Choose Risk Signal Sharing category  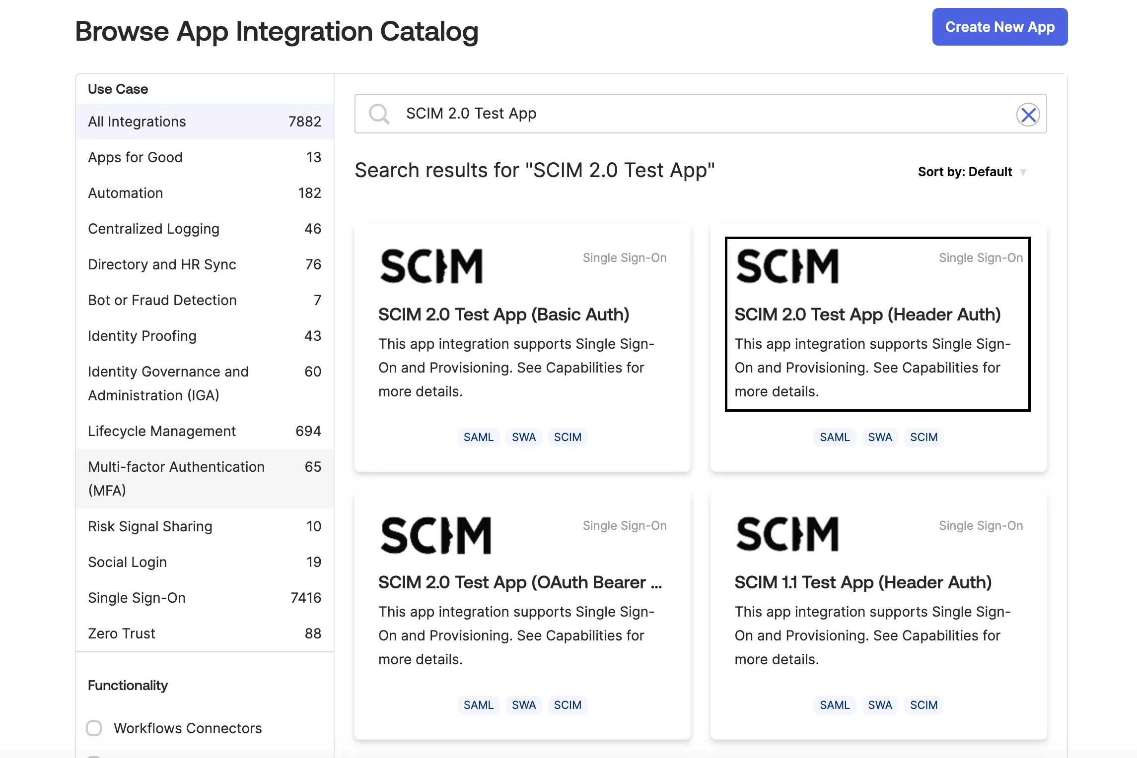205,526
